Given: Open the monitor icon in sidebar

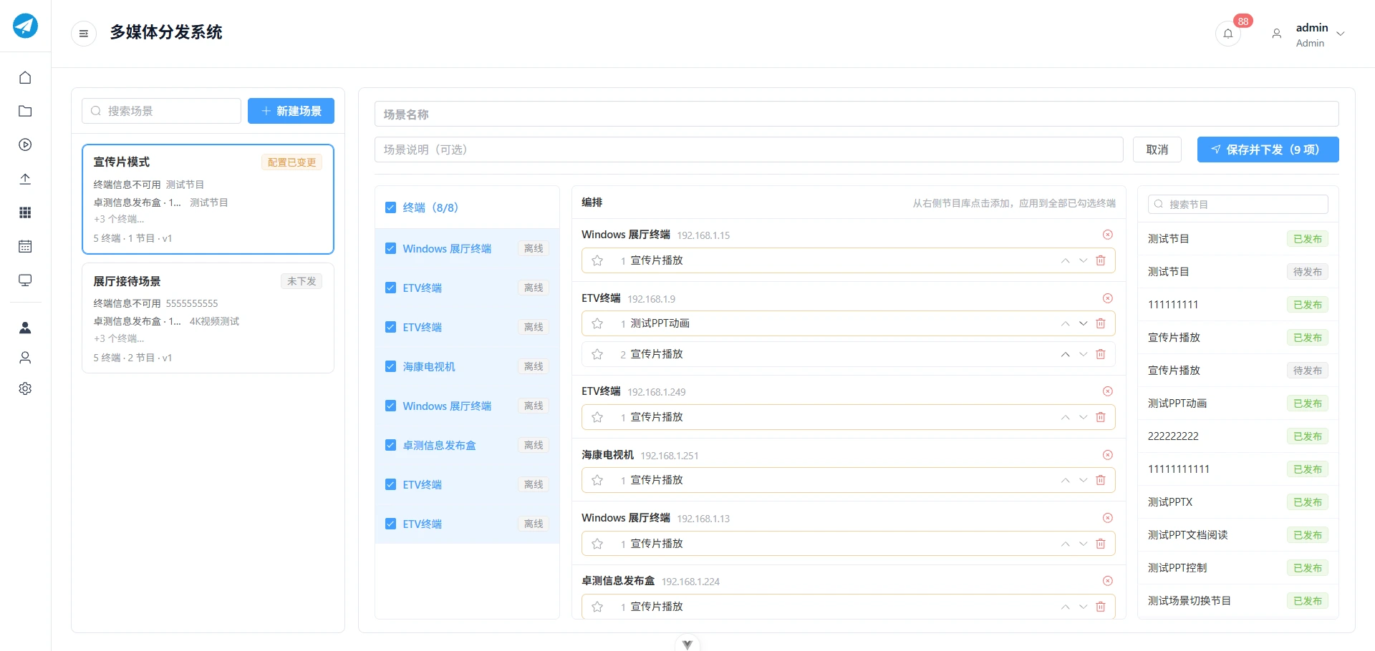Looking at the screenshot, I should tap(25, 280).
